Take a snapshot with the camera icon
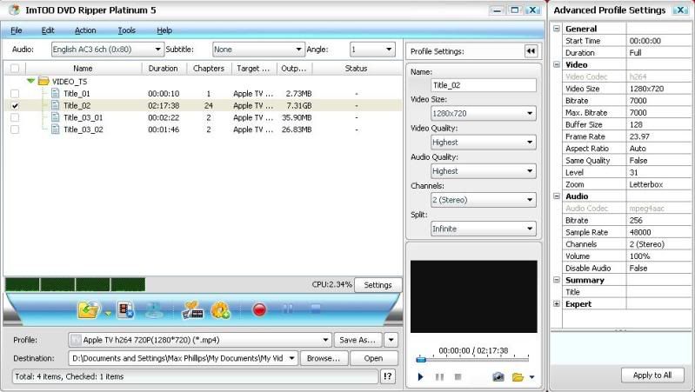695x392 pixels. (x=498, y=377)
